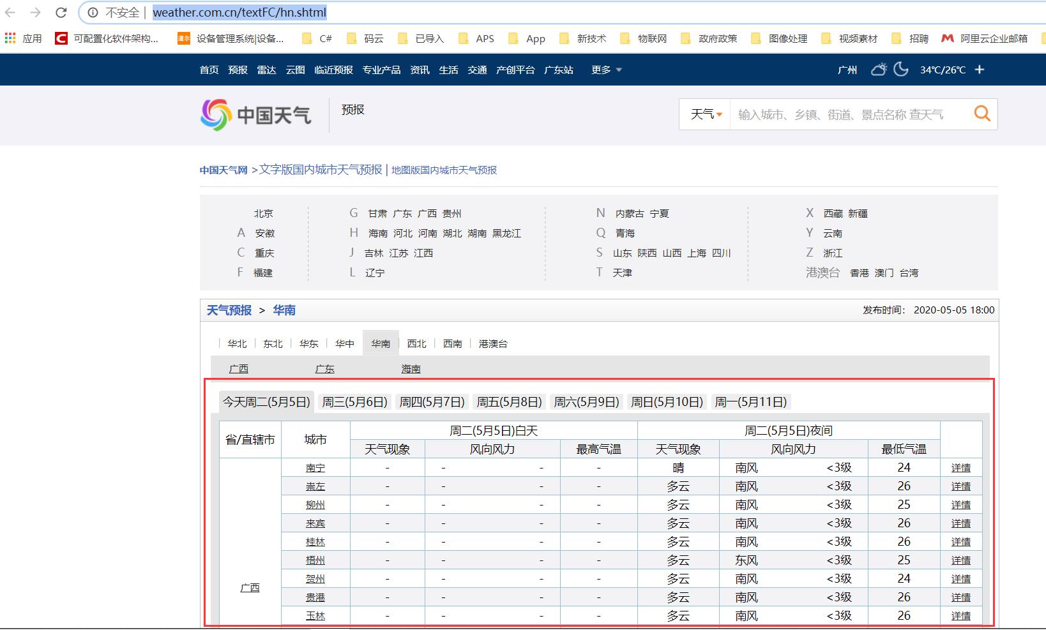
Task: Click the 阿里云企业邮箱 M icon
Action: pos(946,38)
